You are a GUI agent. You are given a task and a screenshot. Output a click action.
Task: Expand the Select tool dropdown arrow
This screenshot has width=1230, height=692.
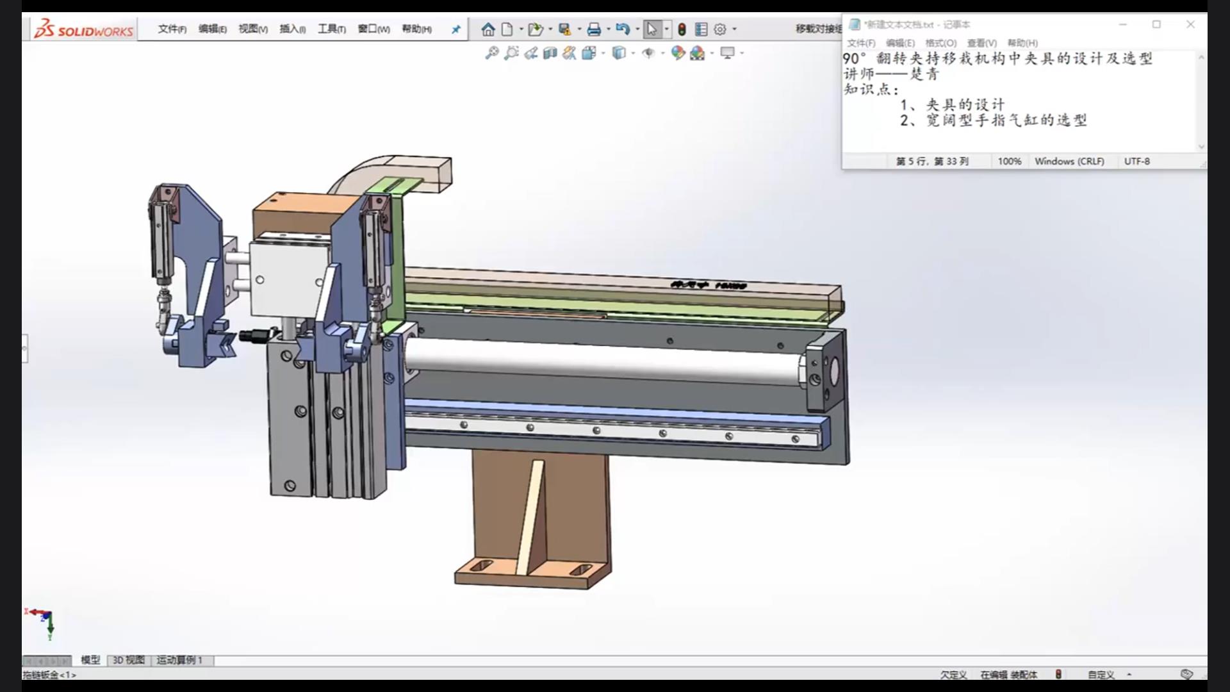click(667, 29)
